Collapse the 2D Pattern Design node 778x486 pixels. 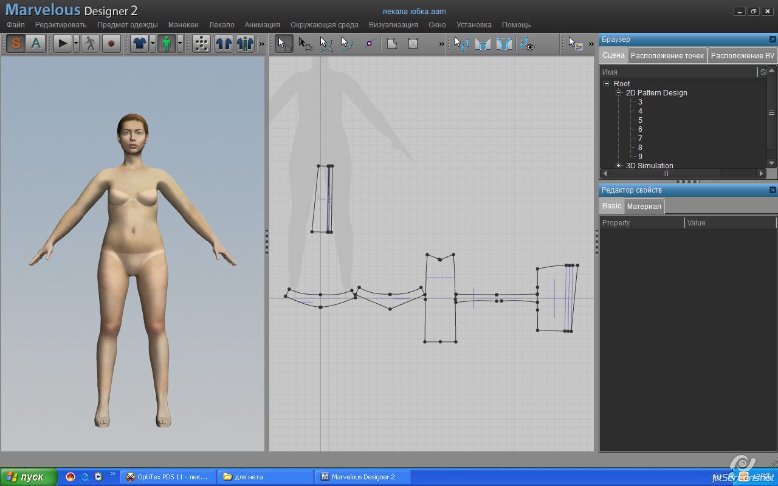point(619,93)
